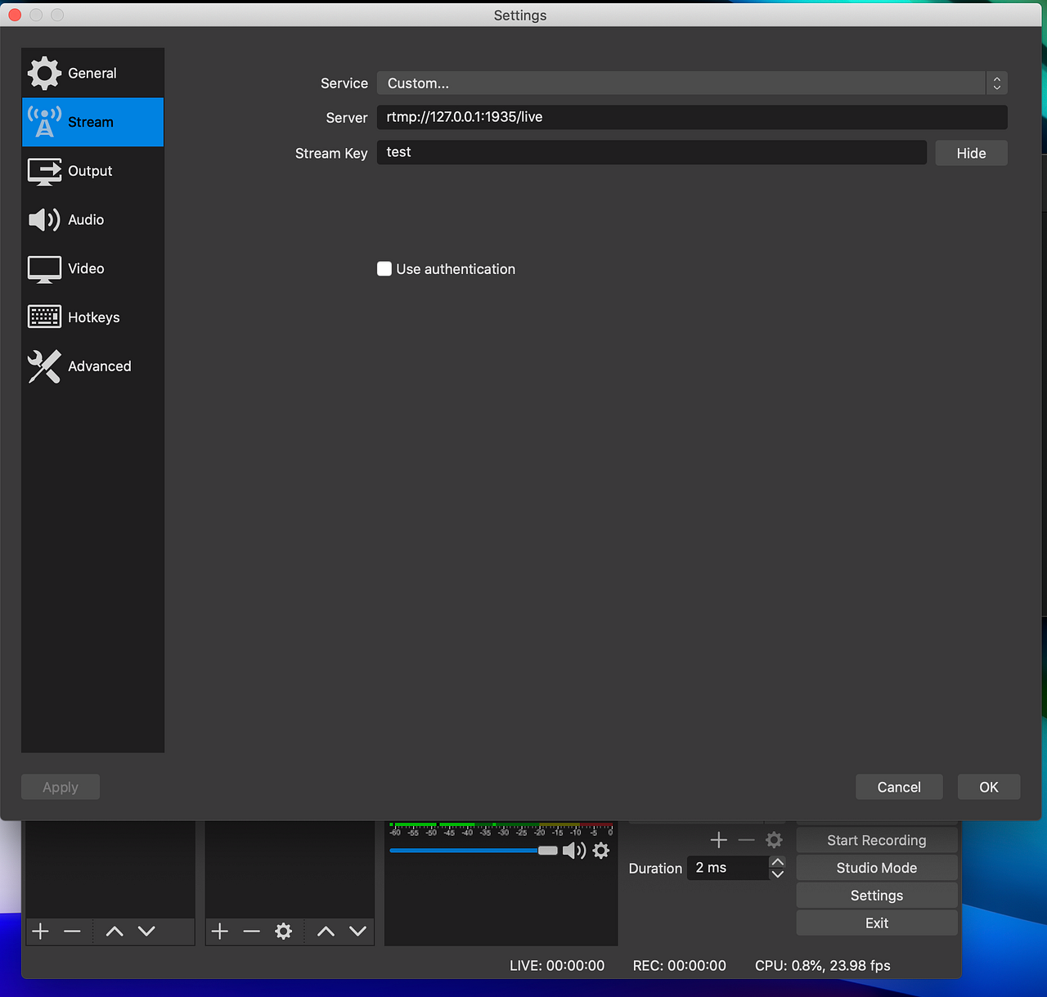Move scene up with arrow icon
Image resolution: width=1047 pixels, height=997 pixels.
(114, 931)
